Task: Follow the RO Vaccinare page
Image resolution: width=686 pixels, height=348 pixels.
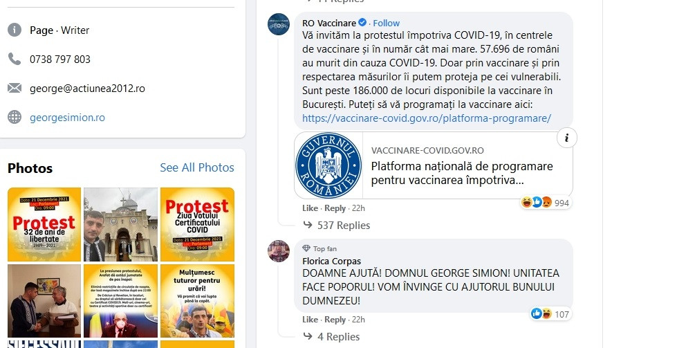Action: tap(387, 24)
